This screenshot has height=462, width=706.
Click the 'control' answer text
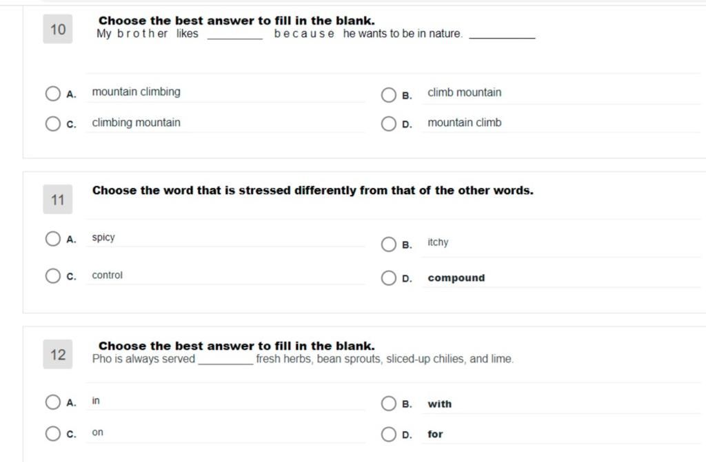coord(107,275)
